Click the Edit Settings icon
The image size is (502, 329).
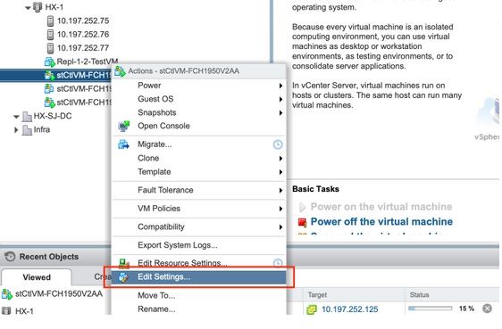[x=123, y=277]
